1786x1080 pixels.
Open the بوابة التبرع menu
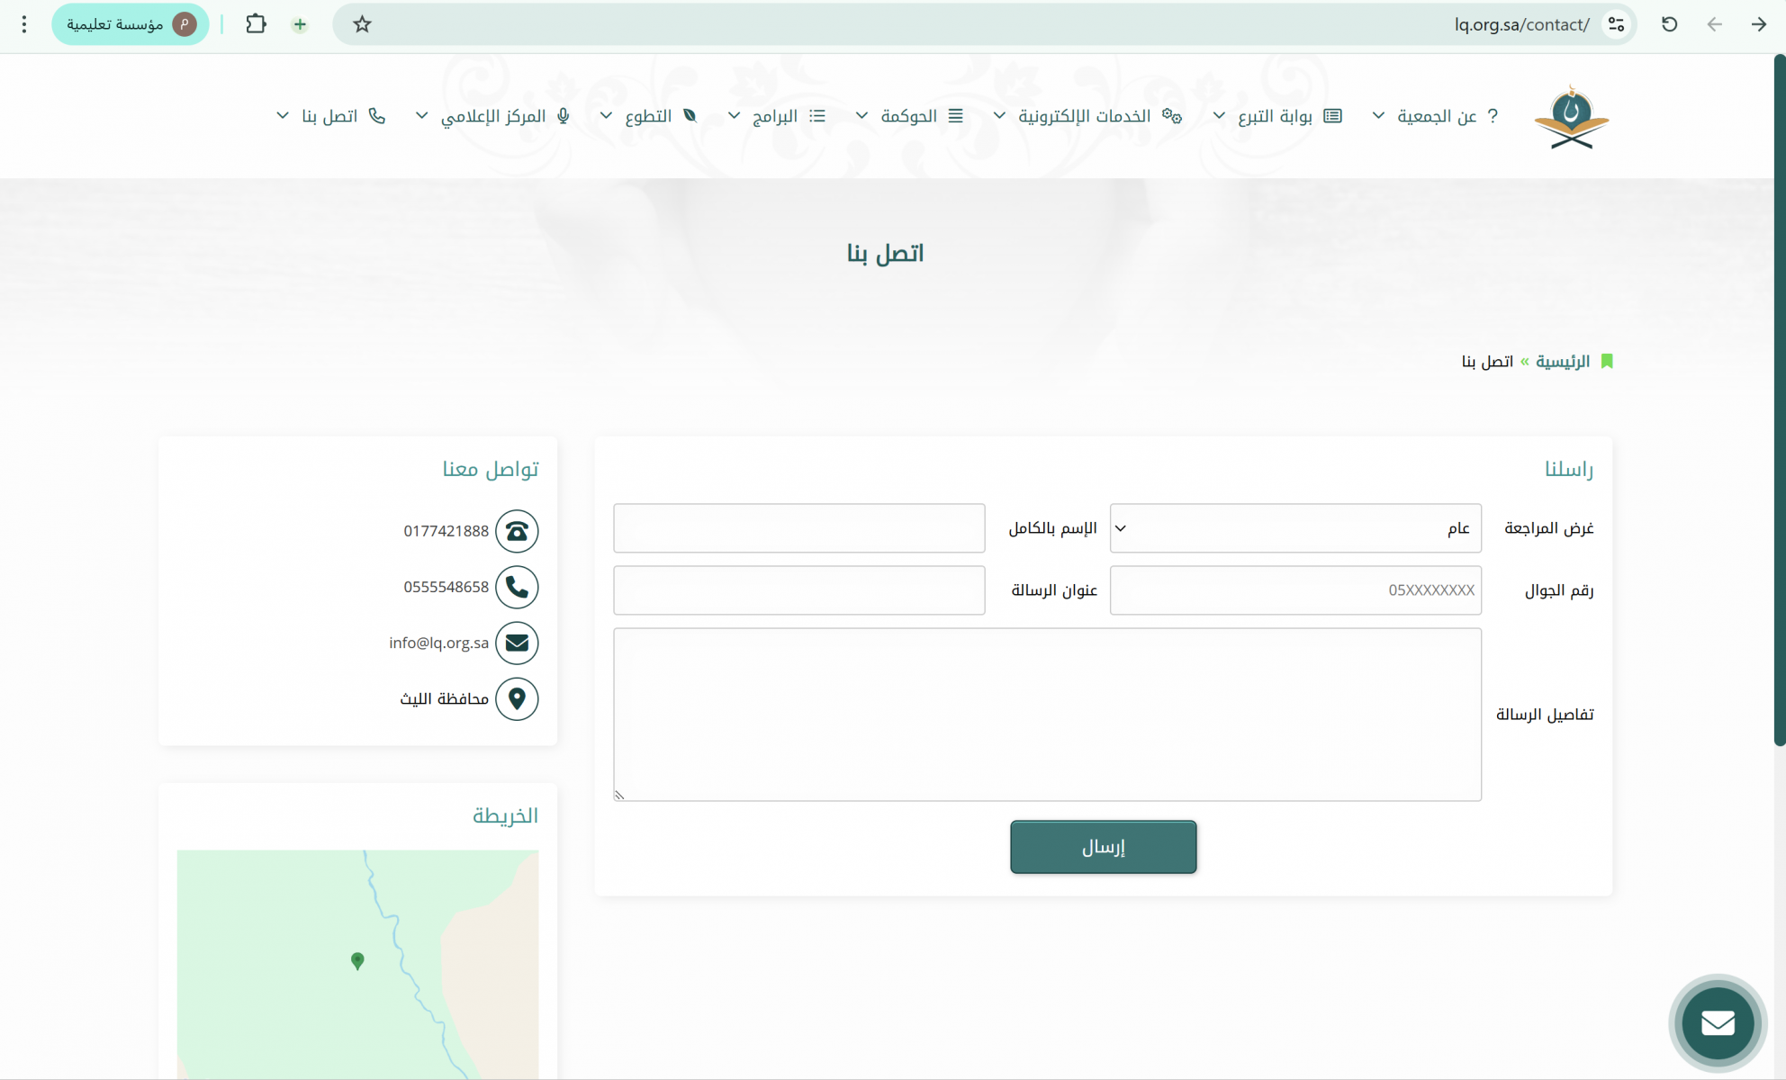(1274, 116)
